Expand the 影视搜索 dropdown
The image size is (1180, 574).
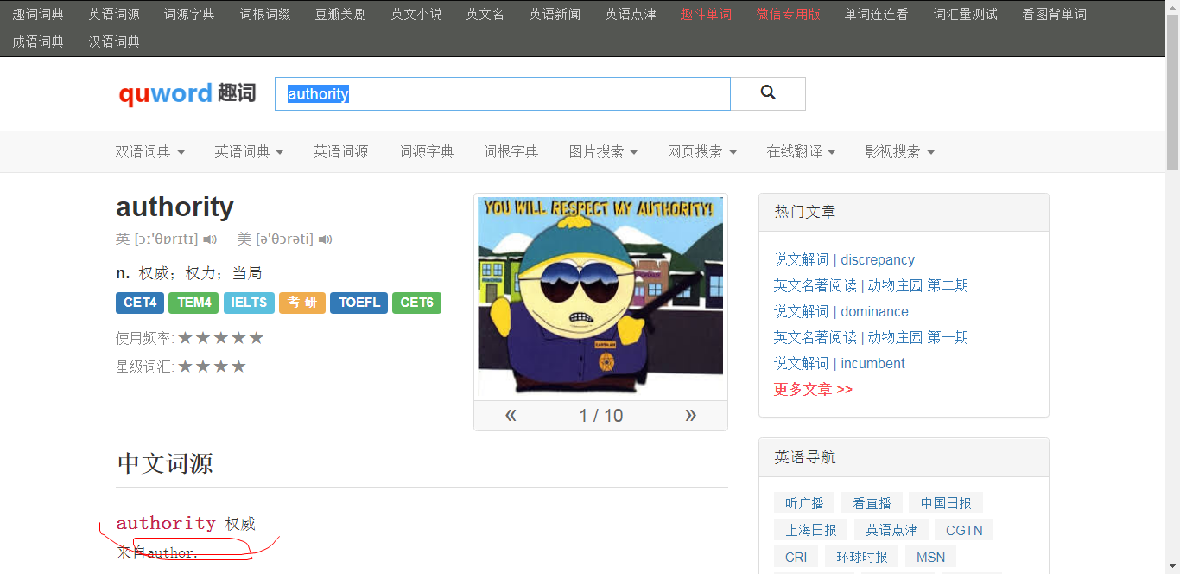click(x=899, y=152)
